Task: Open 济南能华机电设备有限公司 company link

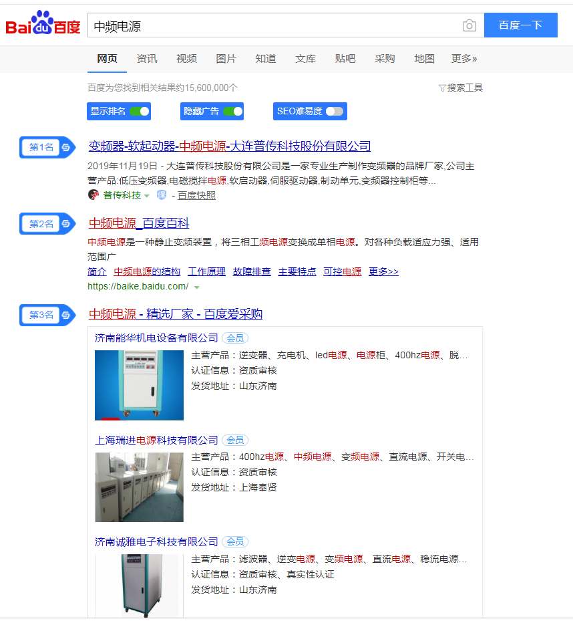Action: click(x=156, y=338)
